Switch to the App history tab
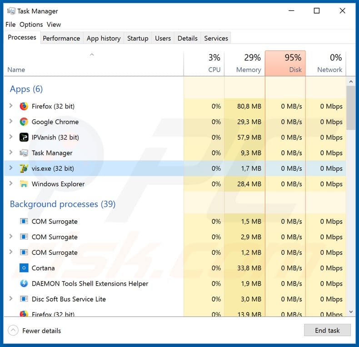The height and width of the screenshot is (347, 359). [104, 38]
